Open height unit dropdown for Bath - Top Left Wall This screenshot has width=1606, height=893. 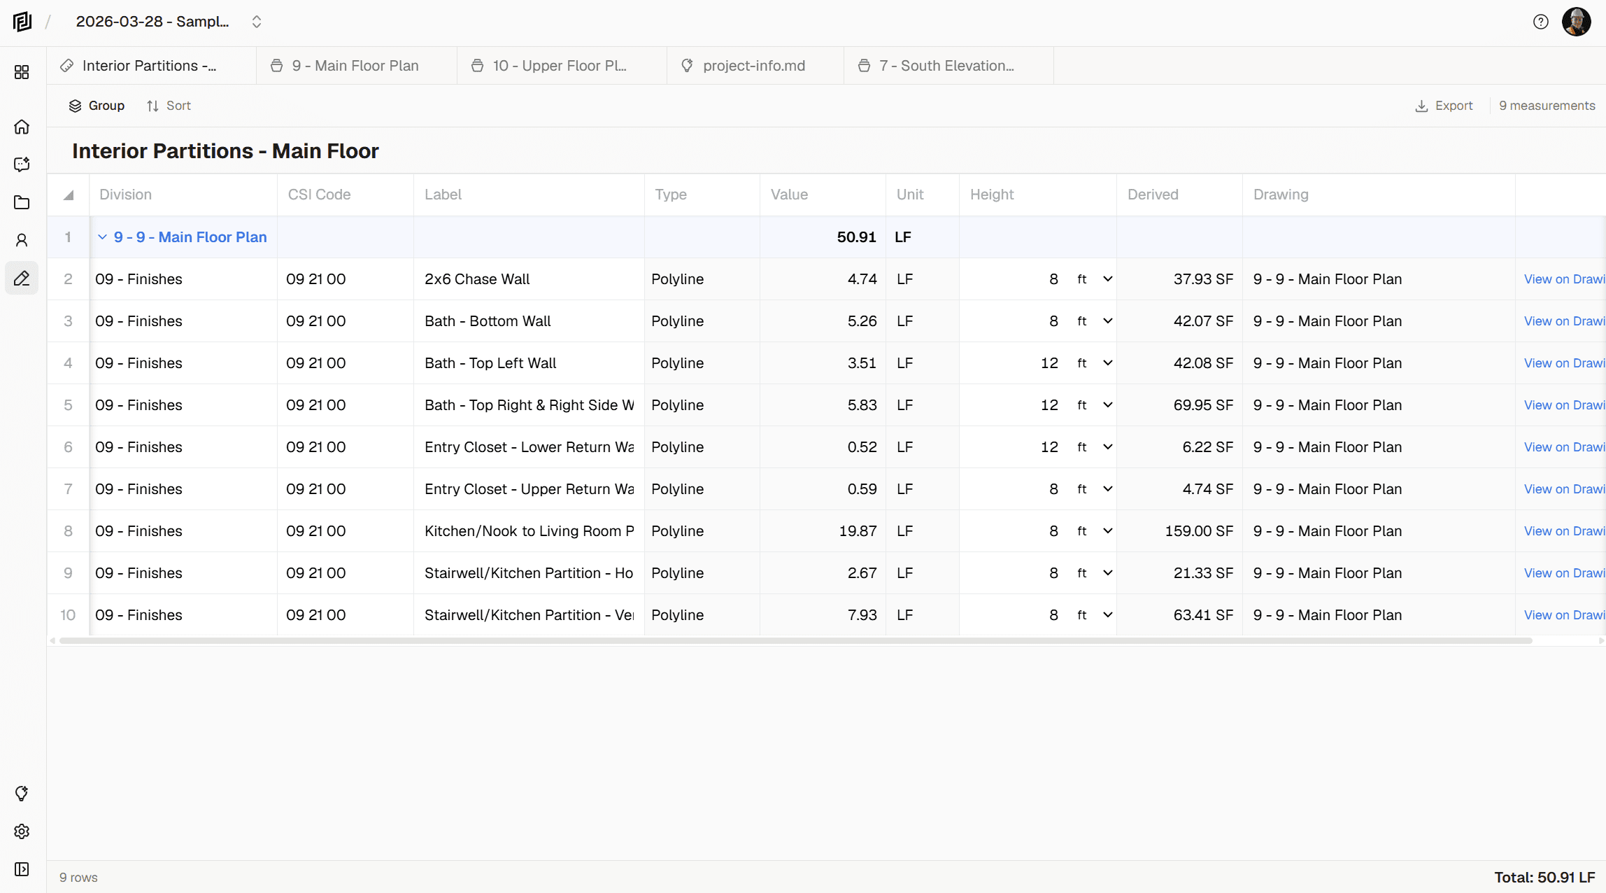tap(1107, 363)
